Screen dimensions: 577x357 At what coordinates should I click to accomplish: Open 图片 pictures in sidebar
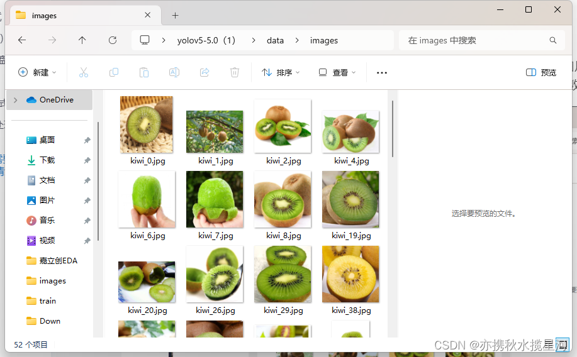(47, 200)
